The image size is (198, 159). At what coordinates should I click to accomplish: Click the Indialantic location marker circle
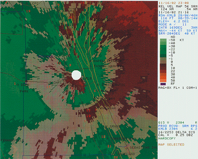tap(99, 84)
